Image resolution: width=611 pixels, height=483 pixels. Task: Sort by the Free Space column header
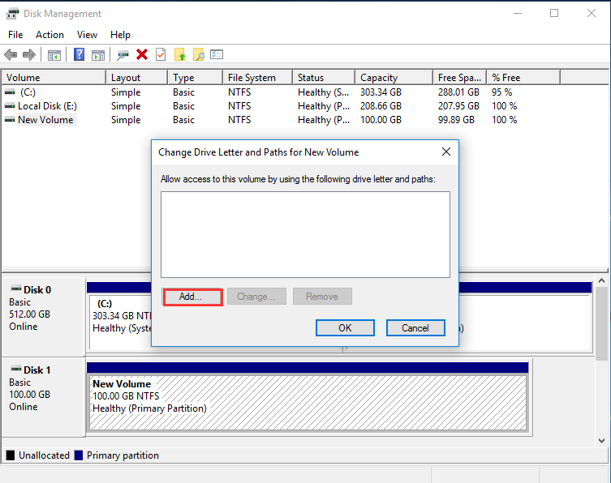click(x=460, y=78)
